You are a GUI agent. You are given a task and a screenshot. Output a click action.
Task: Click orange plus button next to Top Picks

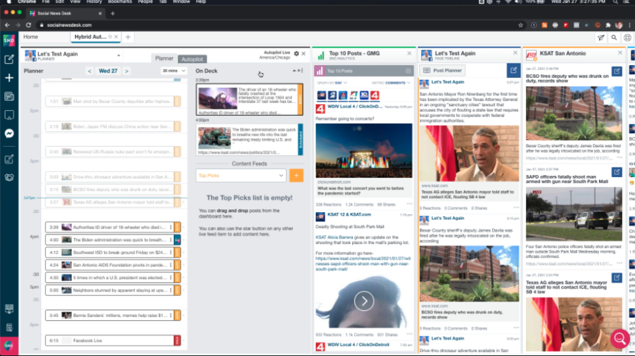296,176
